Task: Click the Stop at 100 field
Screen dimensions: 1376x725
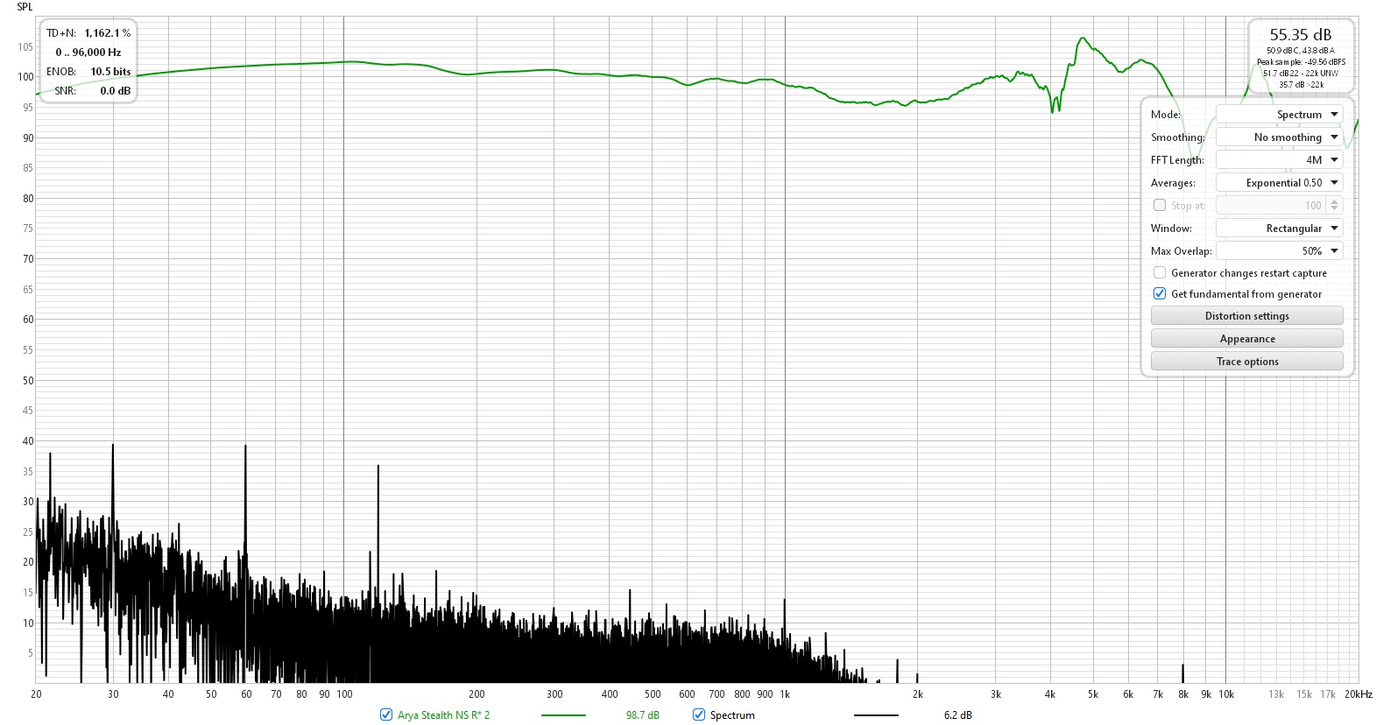Action: tap(1271, 205)
